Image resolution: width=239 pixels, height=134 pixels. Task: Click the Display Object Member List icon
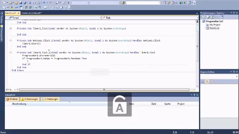tap(4, 7)
